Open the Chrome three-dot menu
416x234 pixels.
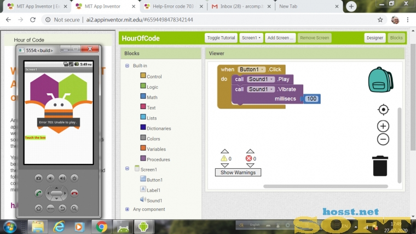pyautogui.click(x=408, y=20)
